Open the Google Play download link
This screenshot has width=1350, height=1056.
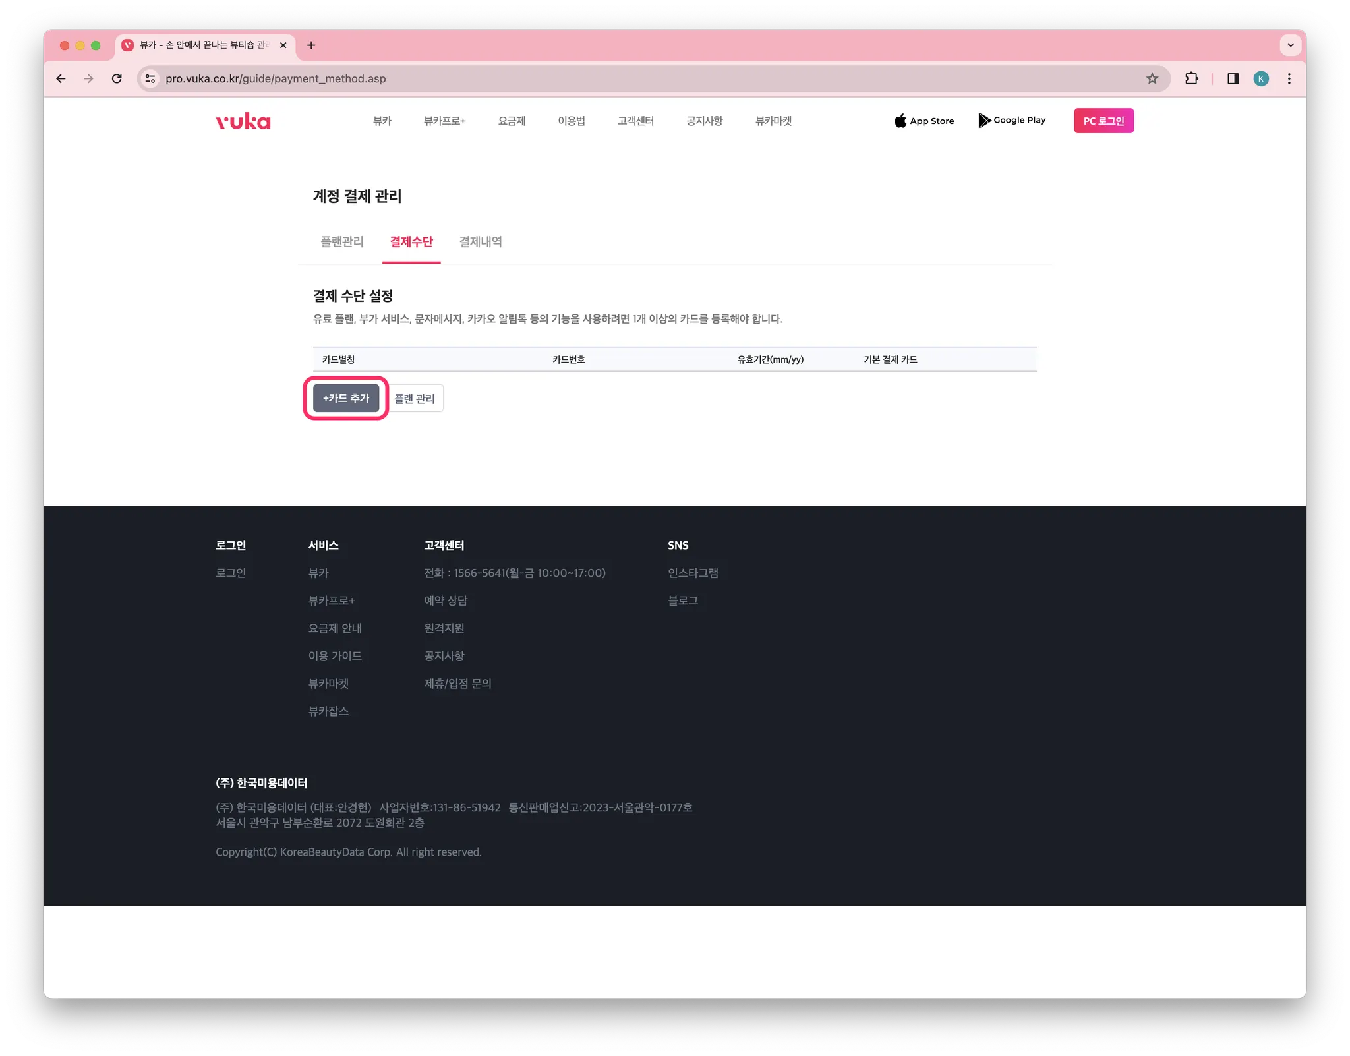pyautogui.click(x=1012, y=121)
